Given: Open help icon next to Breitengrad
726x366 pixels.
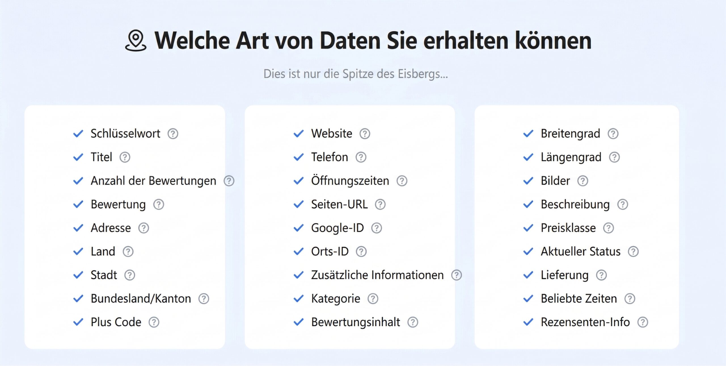Looking at the screenshot, I should click(613, 134).
